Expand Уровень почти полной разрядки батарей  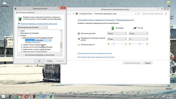[x=21, y=47]
